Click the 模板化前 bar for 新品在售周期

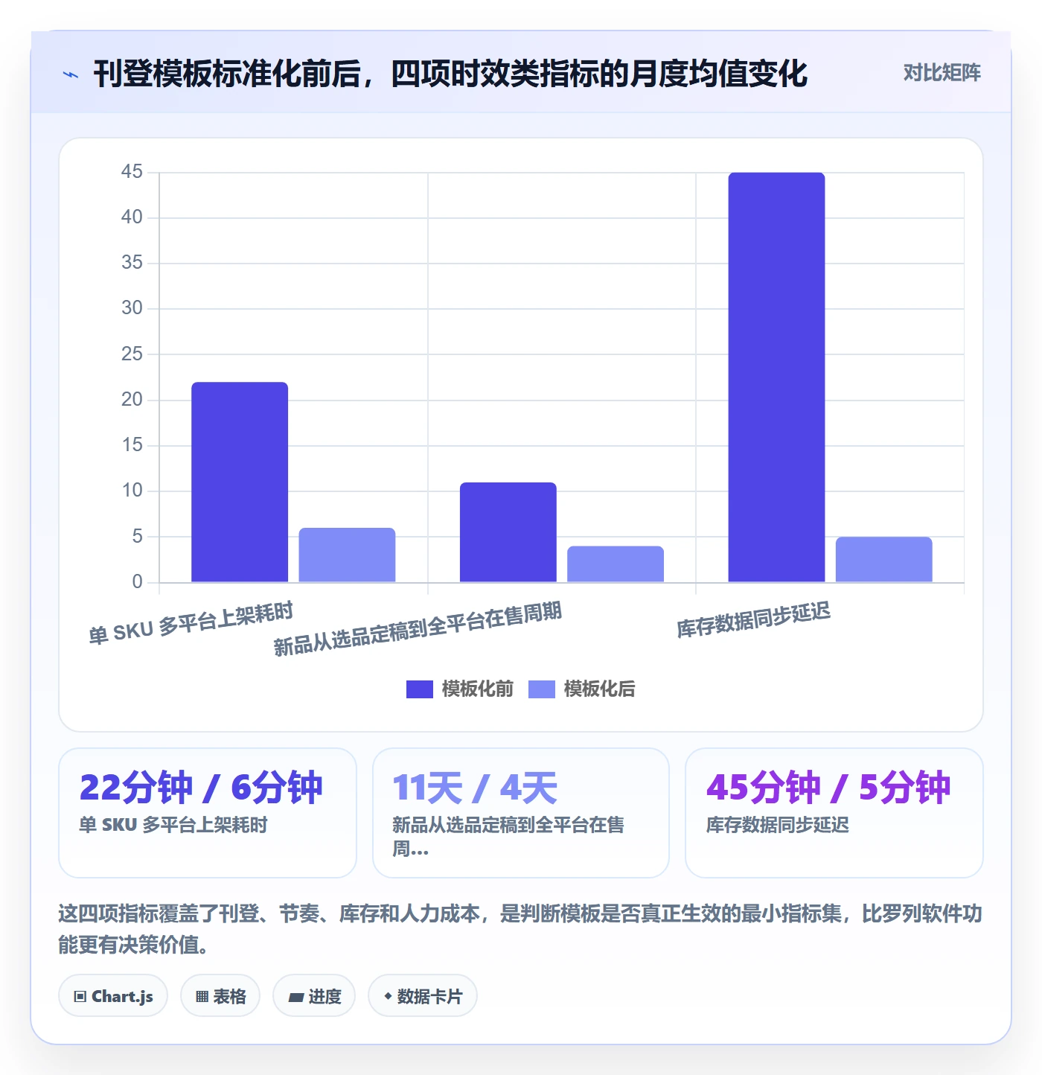(508, 532)
